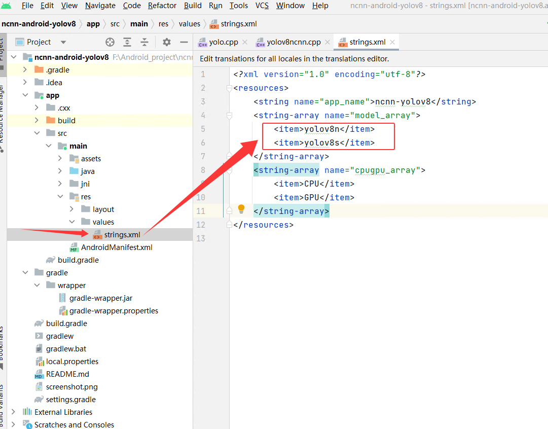Open Project panel settings gear
The width and height of the screenshot is (548, 429).
[167, 42]
